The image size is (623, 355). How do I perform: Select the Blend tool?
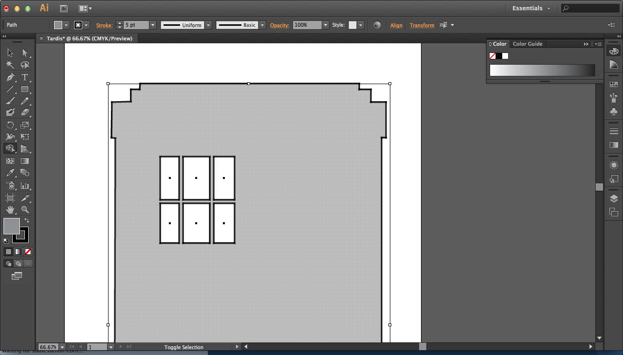[25, 173]
